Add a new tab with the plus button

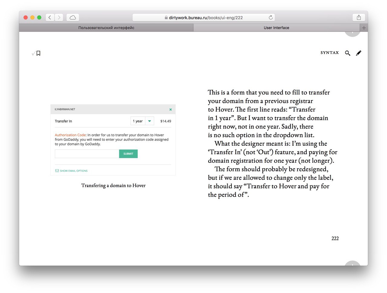click(364, 28)
